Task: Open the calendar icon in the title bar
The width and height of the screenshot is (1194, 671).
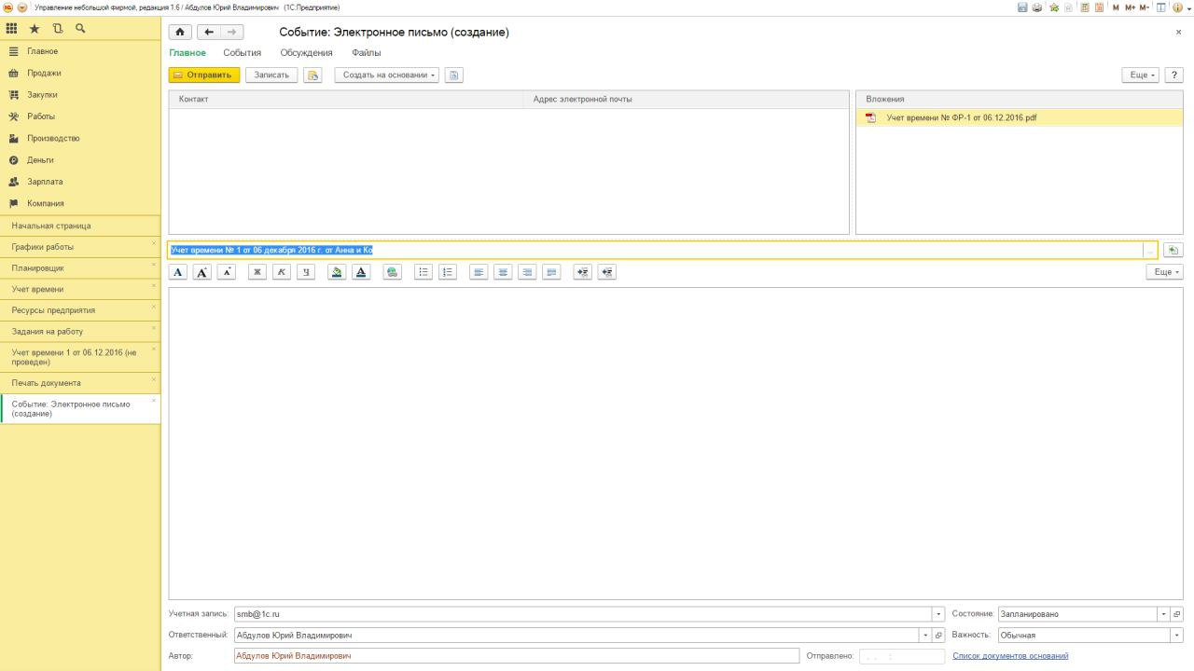Action: (x=1099, y=7)
